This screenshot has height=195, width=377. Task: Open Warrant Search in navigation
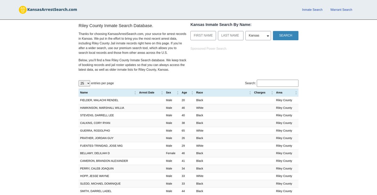pos(341,10)
